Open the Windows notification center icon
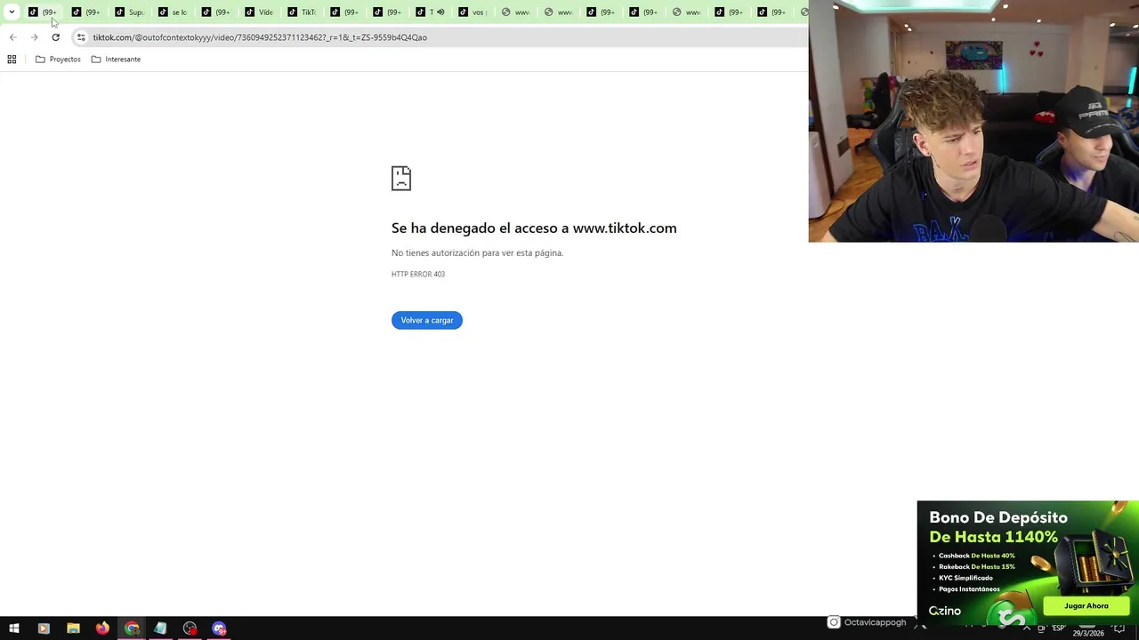This screenshot has width=1139, height=640. pos(1120,629)
